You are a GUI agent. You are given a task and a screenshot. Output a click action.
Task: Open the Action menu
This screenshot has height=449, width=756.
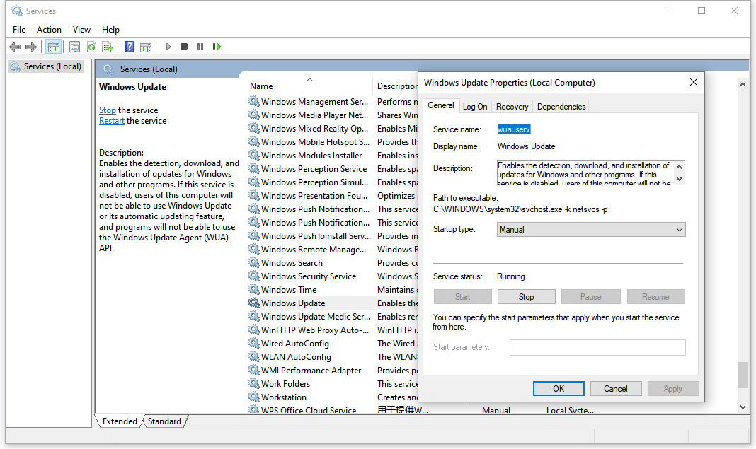click(x=49, y=30)
